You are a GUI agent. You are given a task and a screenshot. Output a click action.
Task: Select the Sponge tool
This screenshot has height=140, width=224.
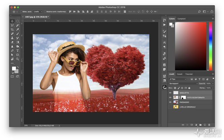(x=17, y=46)
